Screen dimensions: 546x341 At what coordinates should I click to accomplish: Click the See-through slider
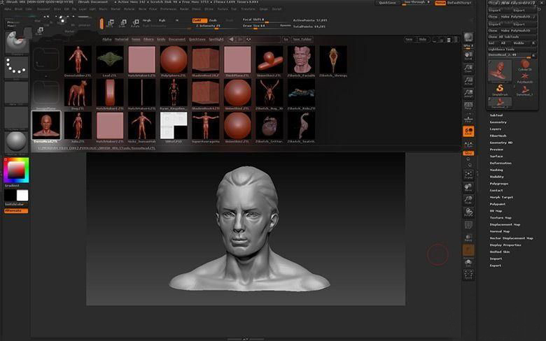pyautogui.click(x=416, y=3)
